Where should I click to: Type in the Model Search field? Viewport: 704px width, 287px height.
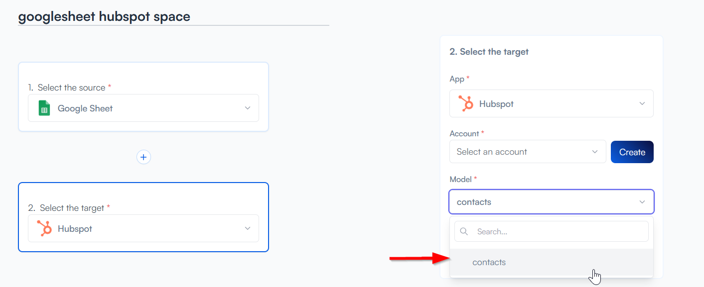coord(558,232)
